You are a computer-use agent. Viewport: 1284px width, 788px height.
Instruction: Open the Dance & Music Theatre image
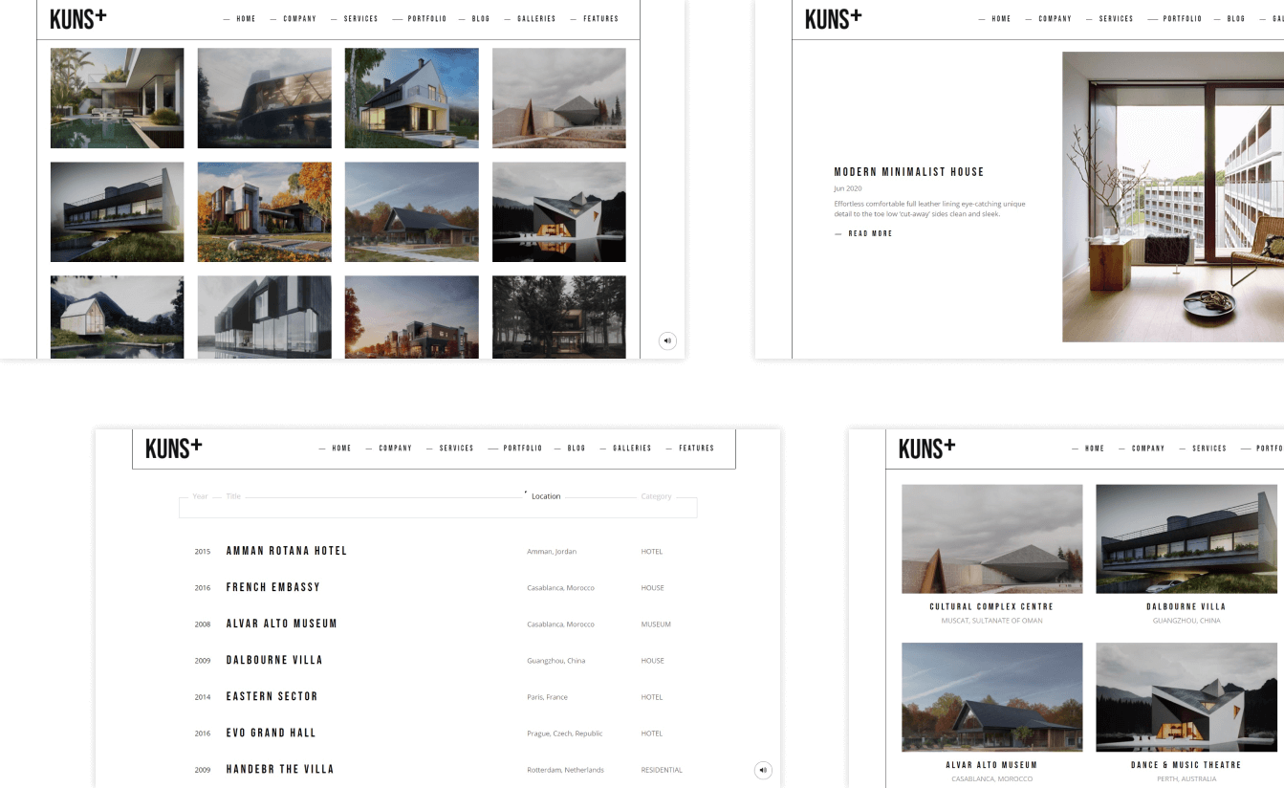pyautogui.click(x=1186, y=697)
